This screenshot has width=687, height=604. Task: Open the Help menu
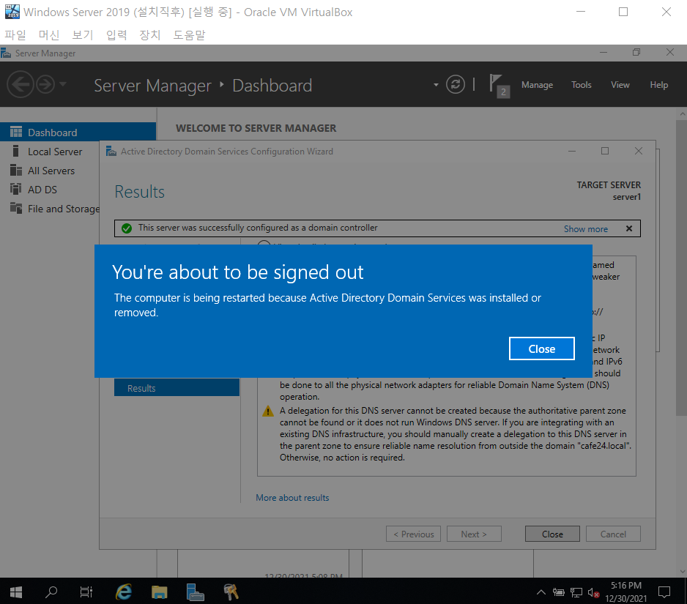point(658,84)
